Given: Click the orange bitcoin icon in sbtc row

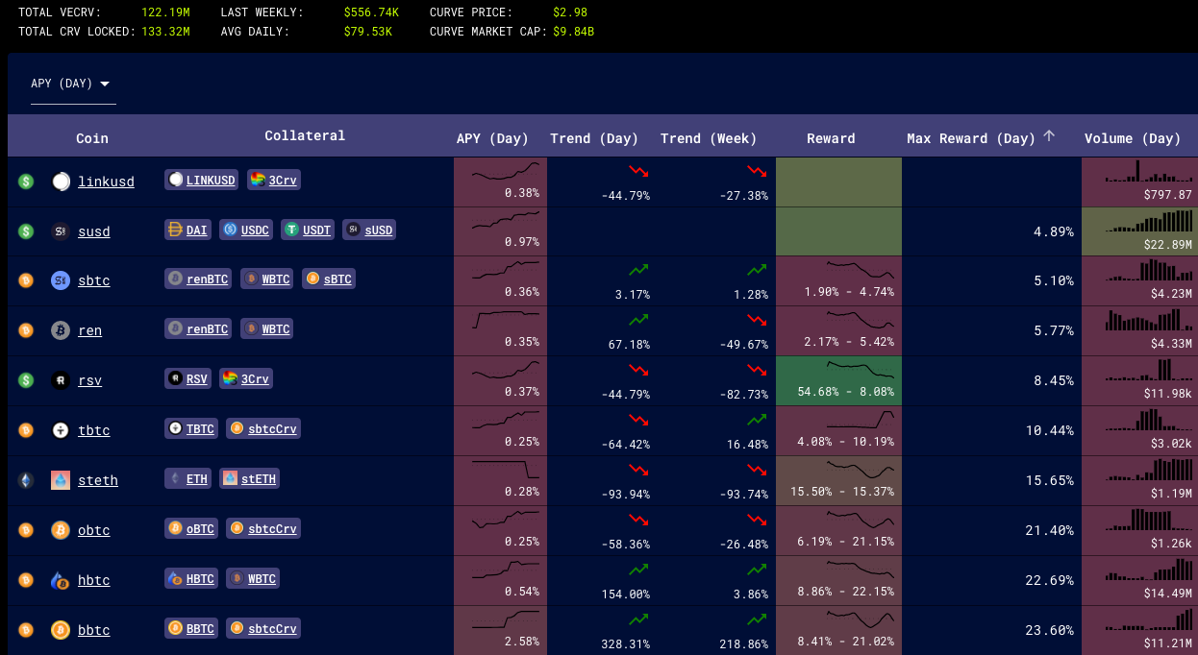Looking at the screenshot, I should [26, 280].
